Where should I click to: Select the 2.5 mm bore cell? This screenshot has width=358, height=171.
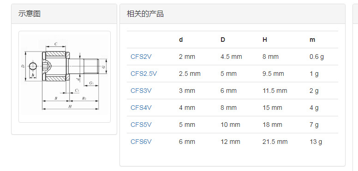190,74
